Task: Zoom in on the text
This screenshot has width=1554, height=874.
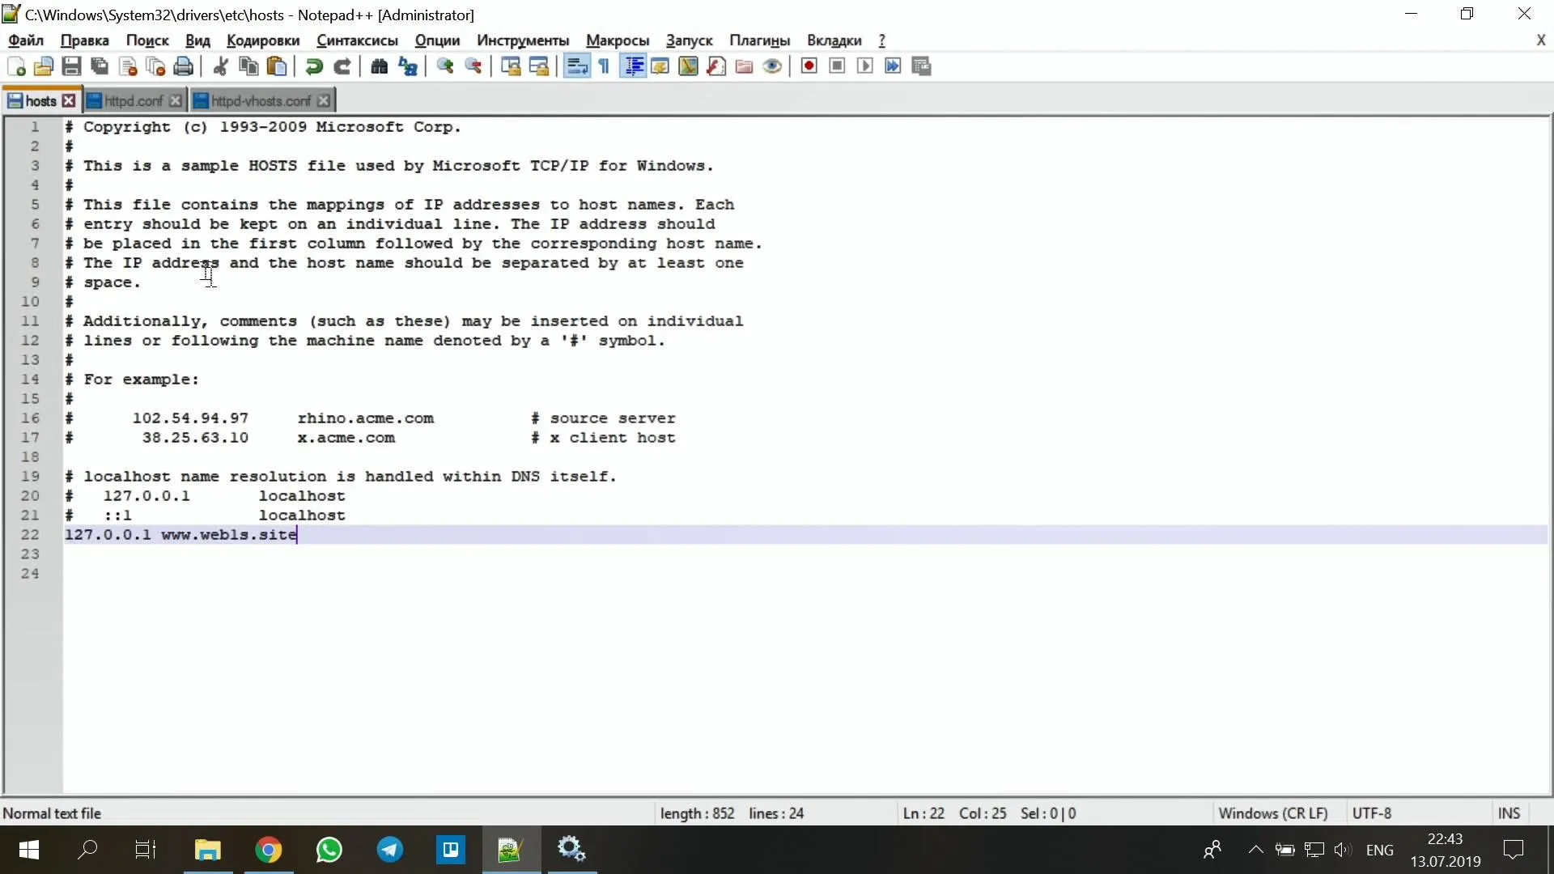Action: 444,66
